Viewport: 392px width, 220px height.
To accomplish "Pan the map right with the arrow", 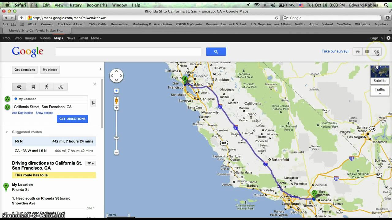I will [x=121, y=76].
